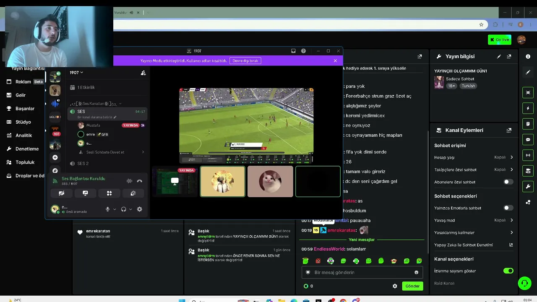Click the Bir mesaj gönderin input
This screenshot has width=537, height=302.
coord(362,272)
